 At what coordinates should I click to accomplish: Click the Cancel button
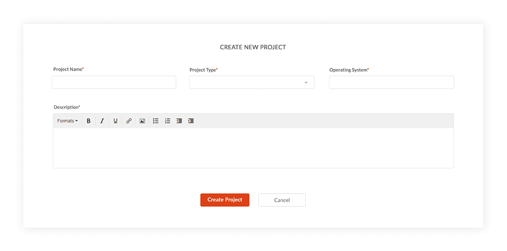(x=282, y=200)
